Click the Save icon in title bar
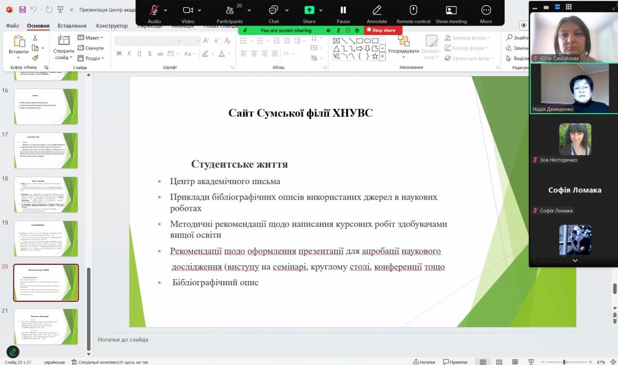This screenshot has height=365, width=618. (x=22, y=9)
